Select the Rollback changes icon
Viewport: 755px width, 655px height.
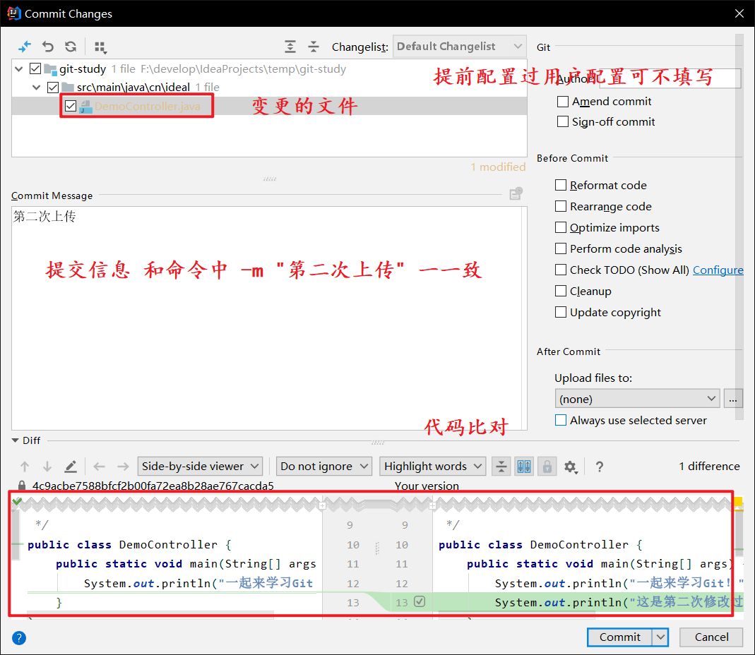[x=47, y=47]
